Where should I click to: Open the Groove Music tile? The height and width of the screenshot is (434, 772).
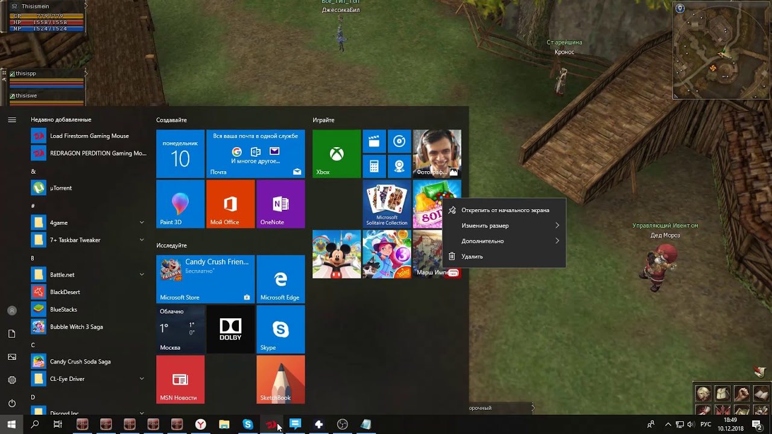click(399, 141)
